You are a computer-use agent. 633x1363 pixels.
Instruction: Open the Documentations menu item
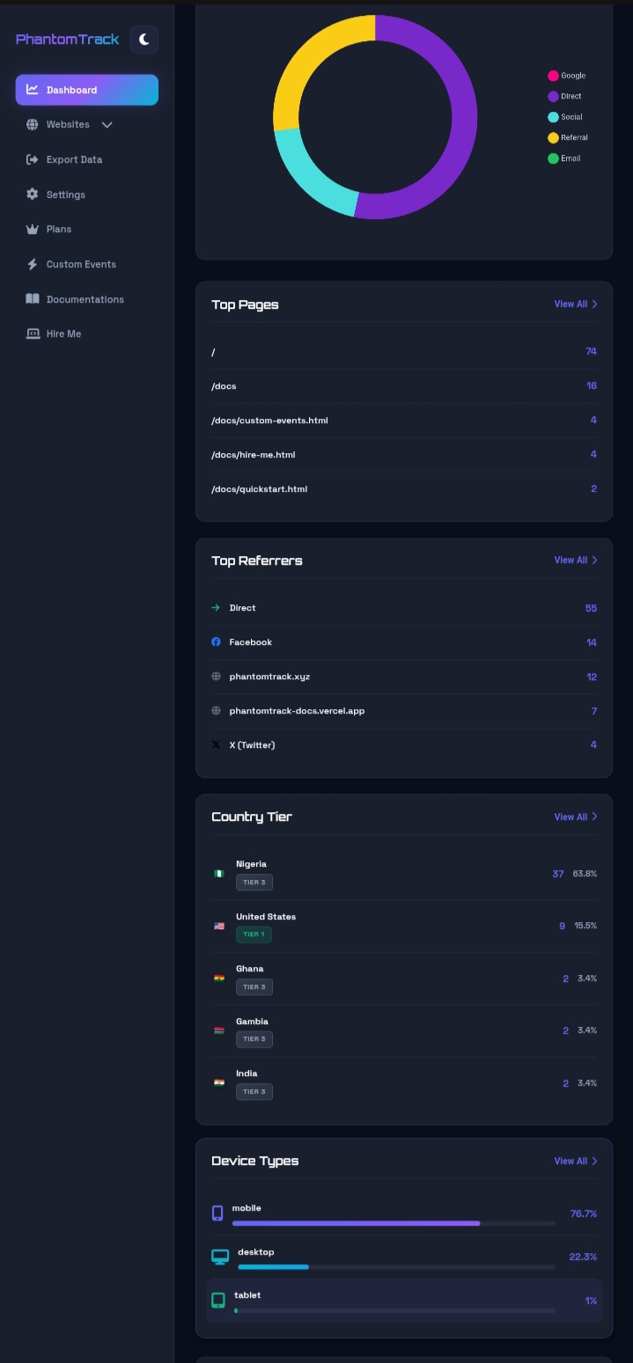point(85,299)
